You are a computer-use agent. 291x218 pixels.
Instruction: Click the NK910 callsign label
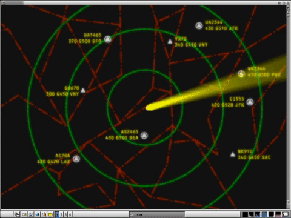pyautogui.click(x=245, y=151)
